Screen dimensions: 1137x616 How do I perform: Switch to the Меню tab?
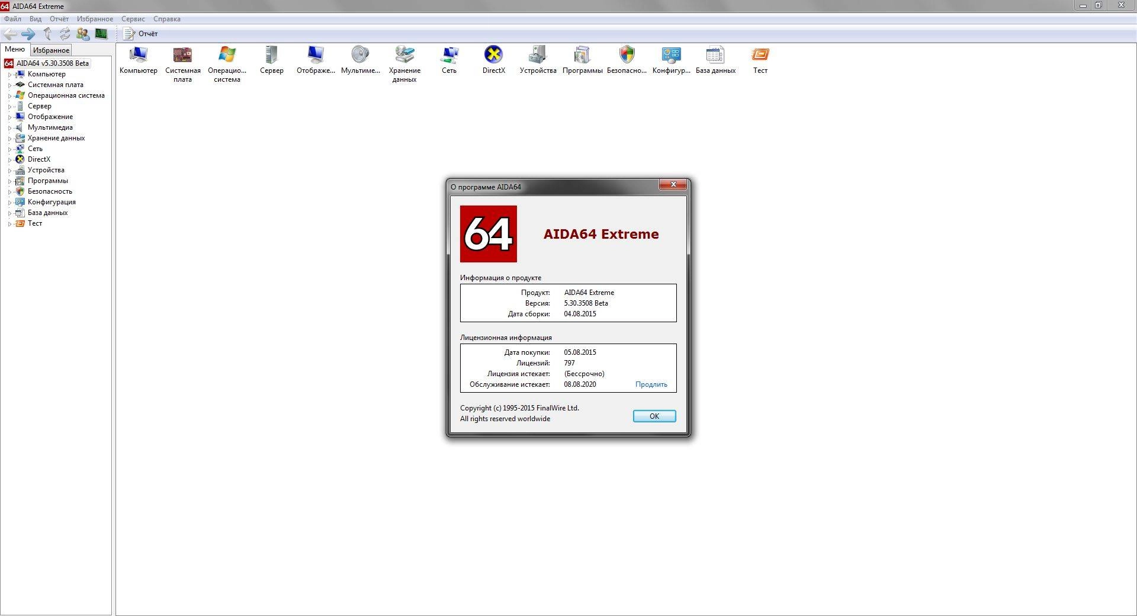15,50
